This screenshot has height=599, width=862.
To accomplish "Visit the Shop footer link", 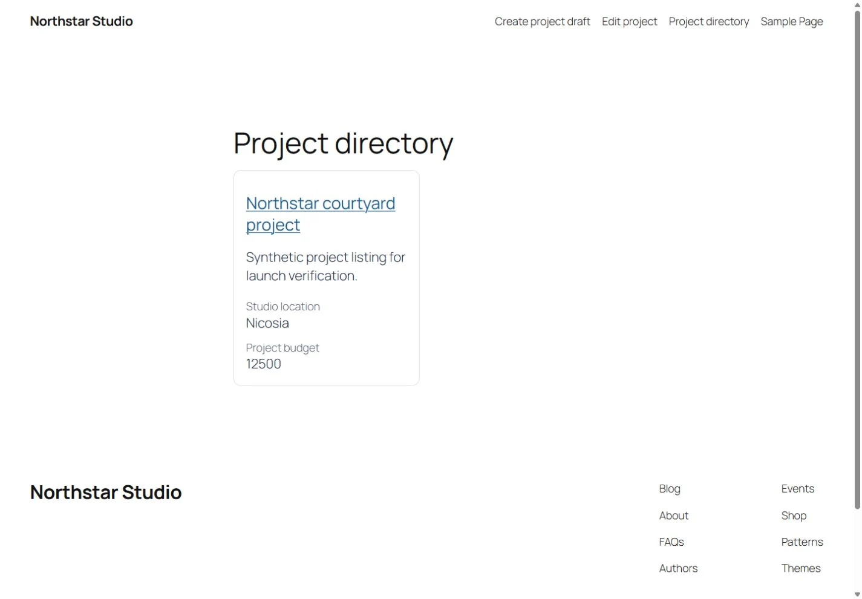I will (794, 516).
